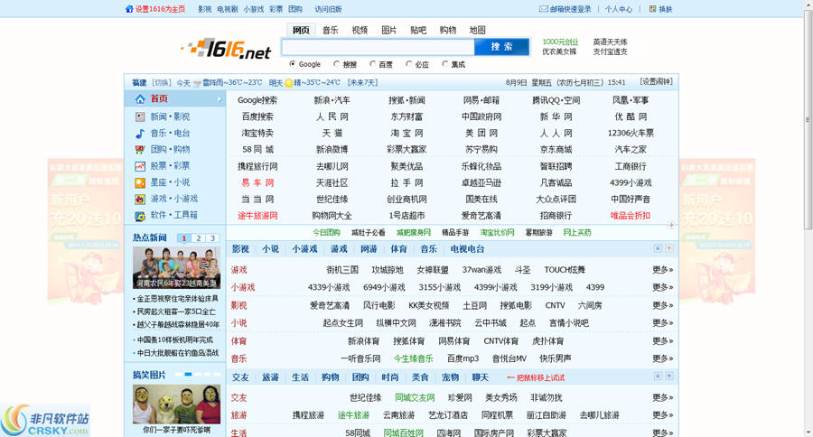Click the 设置闹钟 link

pyautogui.click(x=657, y=82)
